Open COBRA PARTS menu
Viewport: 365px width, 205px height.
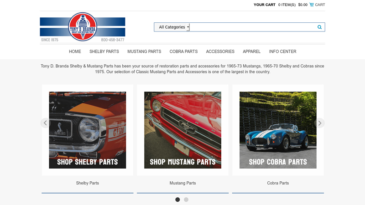[x=183, y=51]
